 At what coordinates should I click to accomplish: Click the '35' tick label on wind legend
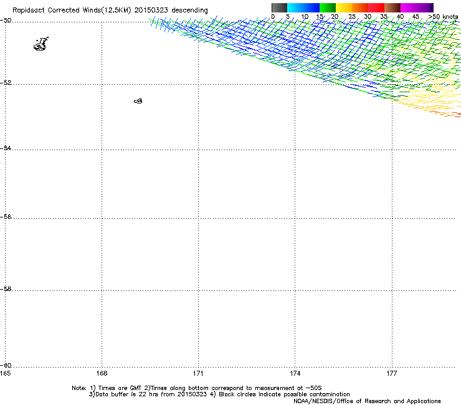point(384,17)
